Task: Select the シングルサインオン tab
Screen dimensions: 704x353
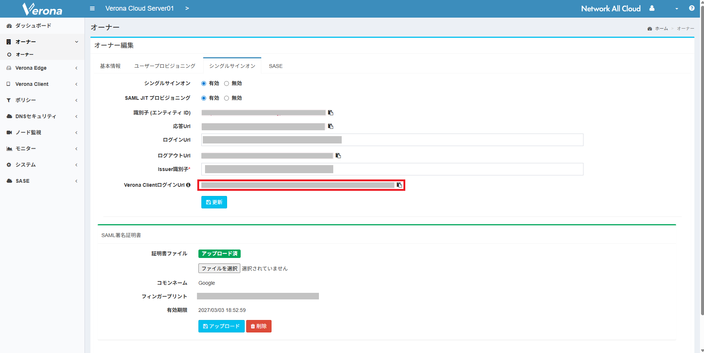Action: (x=232, y=66)
